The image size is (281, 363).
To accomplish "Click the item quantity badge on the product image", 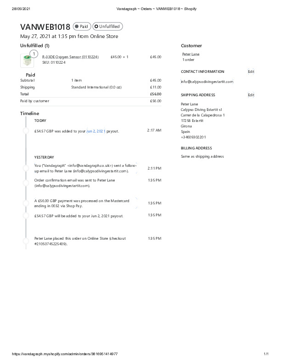I will click(34, 54).
